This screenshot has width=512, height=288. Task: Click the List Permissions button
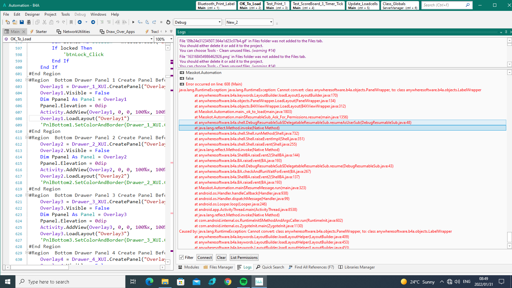244,258
